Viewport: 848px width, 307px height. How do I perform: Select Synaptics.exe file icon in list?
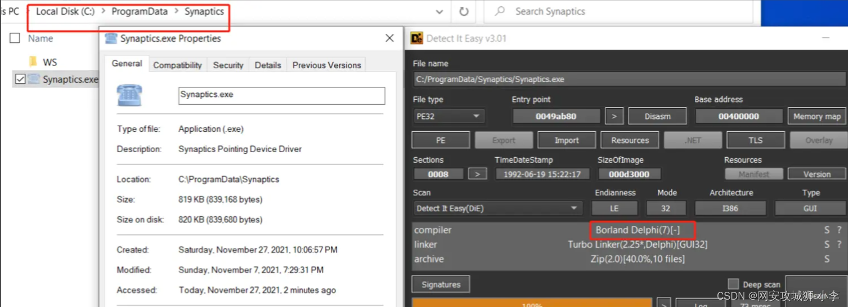(34, 79)
